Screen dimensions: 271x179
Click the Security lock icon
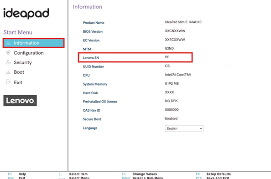point(8,62)
